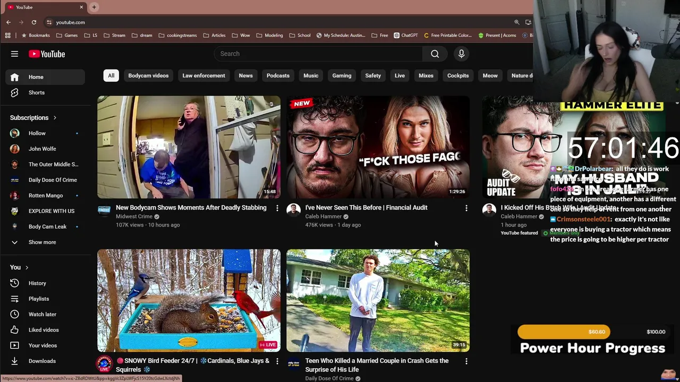Image resolution: width=680 pixels, height=382 pixels.
Task: Open Midwest Crime channel name link
Action: (134, 216)
